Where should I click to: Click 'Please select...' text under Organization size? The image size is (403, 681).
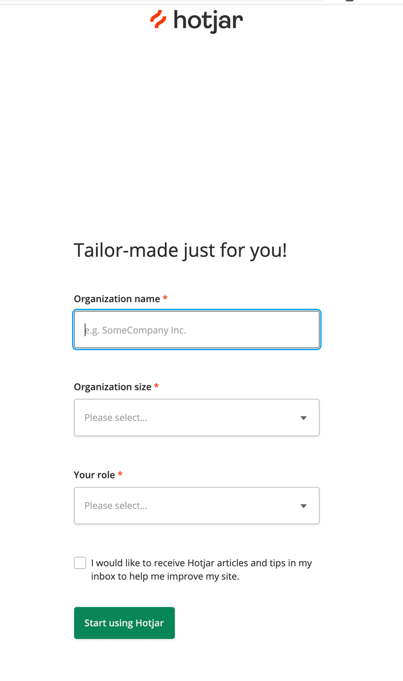point(116,418)
